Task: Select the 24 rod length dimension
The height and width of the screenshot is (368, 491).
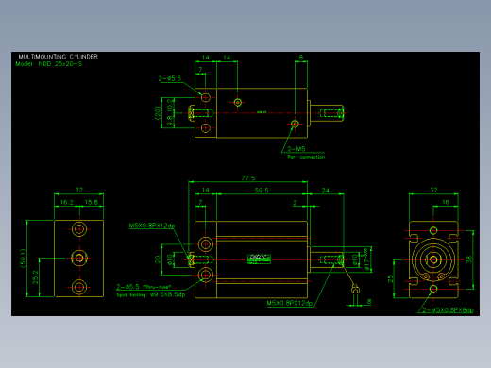Action: [x=325, y=191]
